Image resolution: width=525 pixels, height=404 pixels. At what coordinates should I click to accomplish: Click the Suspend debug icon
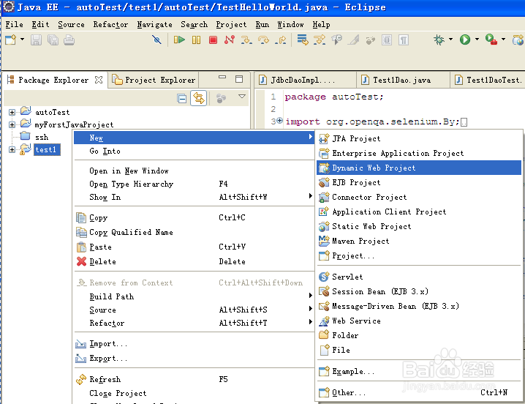pos(196,40)
